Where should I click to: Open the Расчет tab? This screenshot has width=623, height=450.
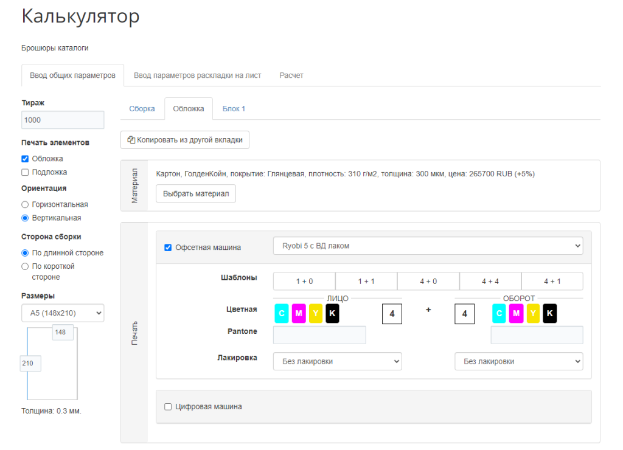(x=291, y=75)
